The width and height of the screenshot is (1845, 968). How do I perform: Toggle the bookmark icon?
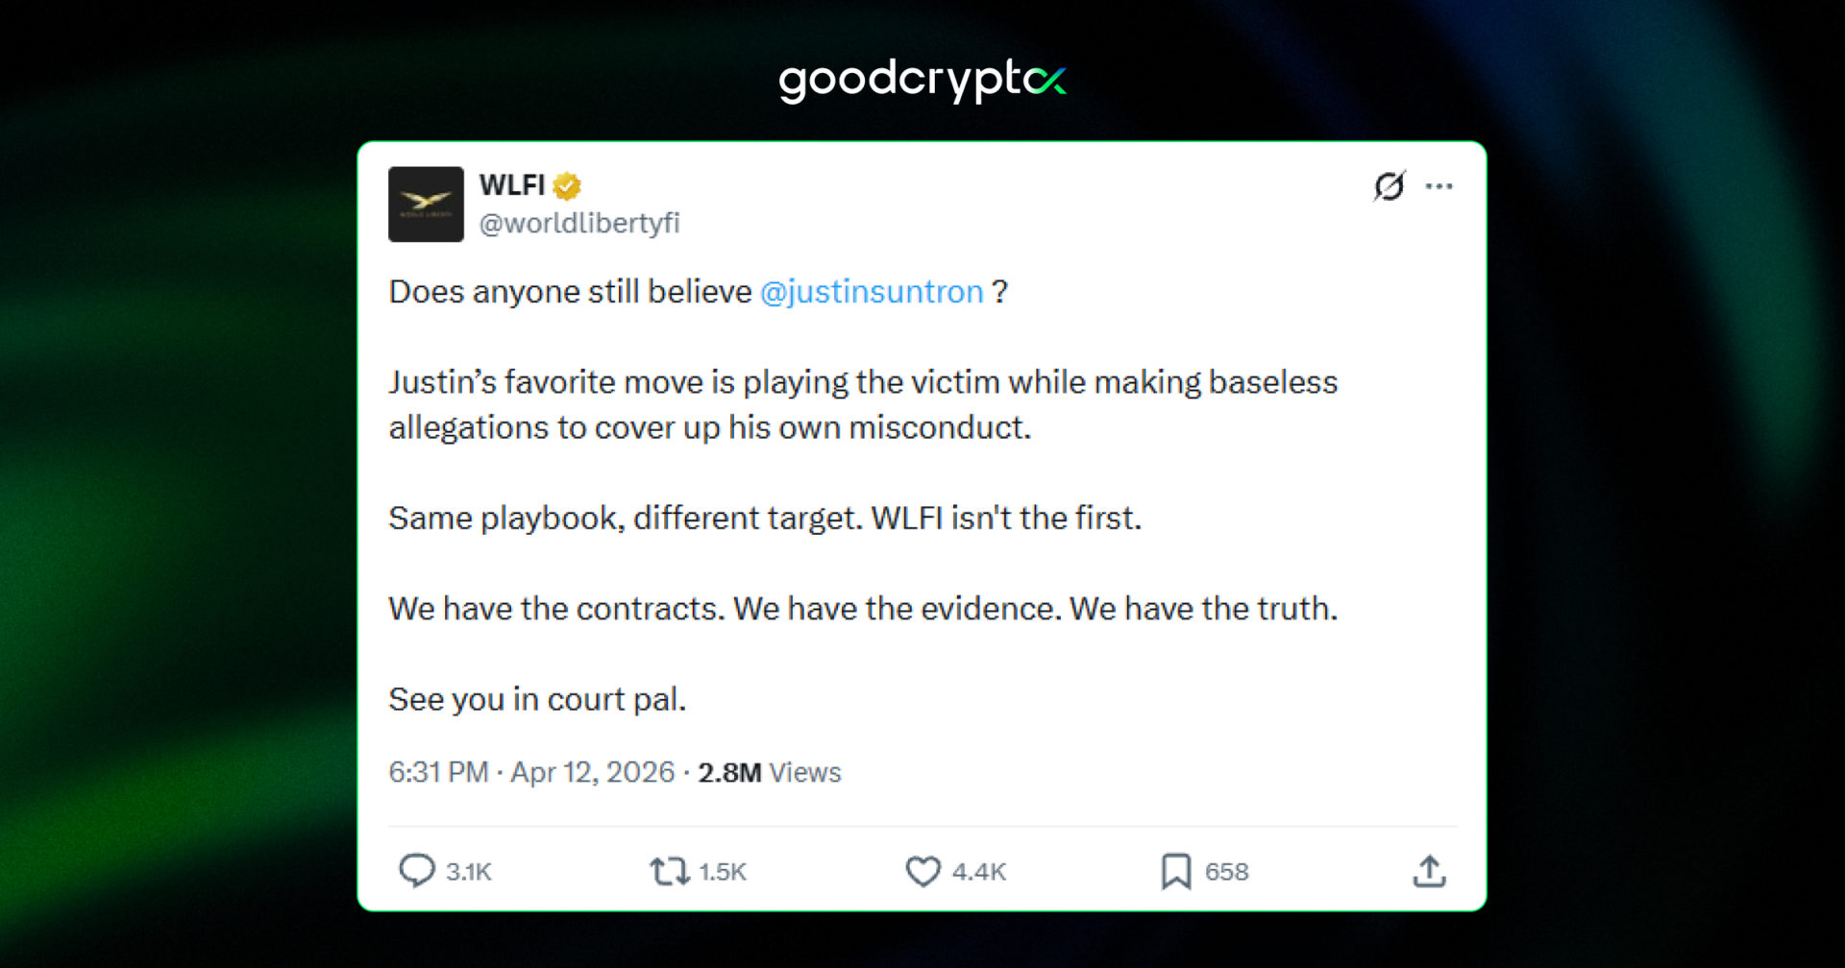(x=1175, y=871)
